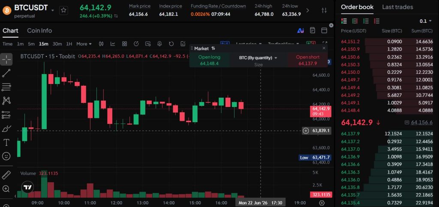
Task: Close the Market quick order panel
Action: coord(324,48)
